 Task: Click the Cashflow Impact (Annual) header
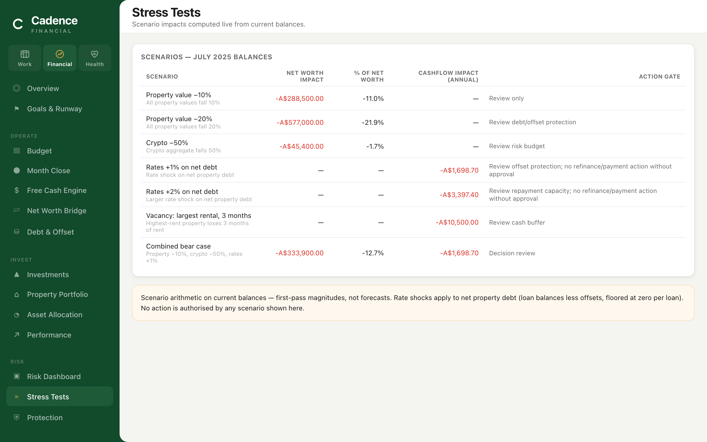pyautogui.click(x=448, y=76)
